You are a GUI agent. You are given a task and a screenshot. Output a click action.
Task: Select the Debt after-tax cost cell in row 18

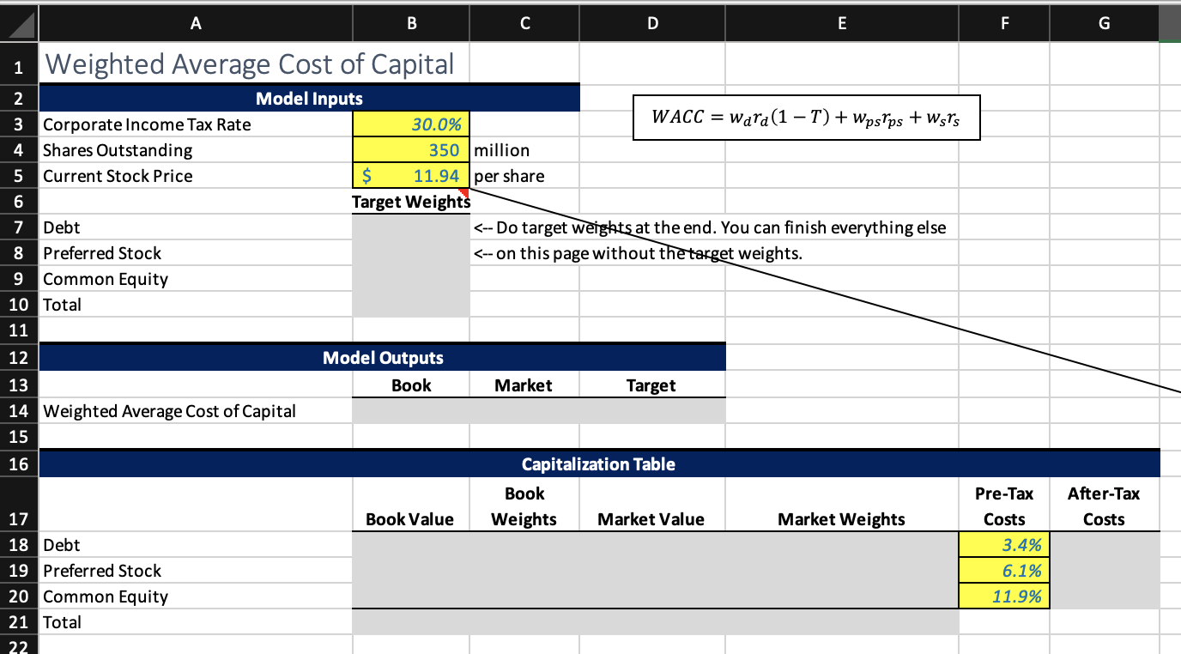pyautogui.click(x=1104, y=545)
